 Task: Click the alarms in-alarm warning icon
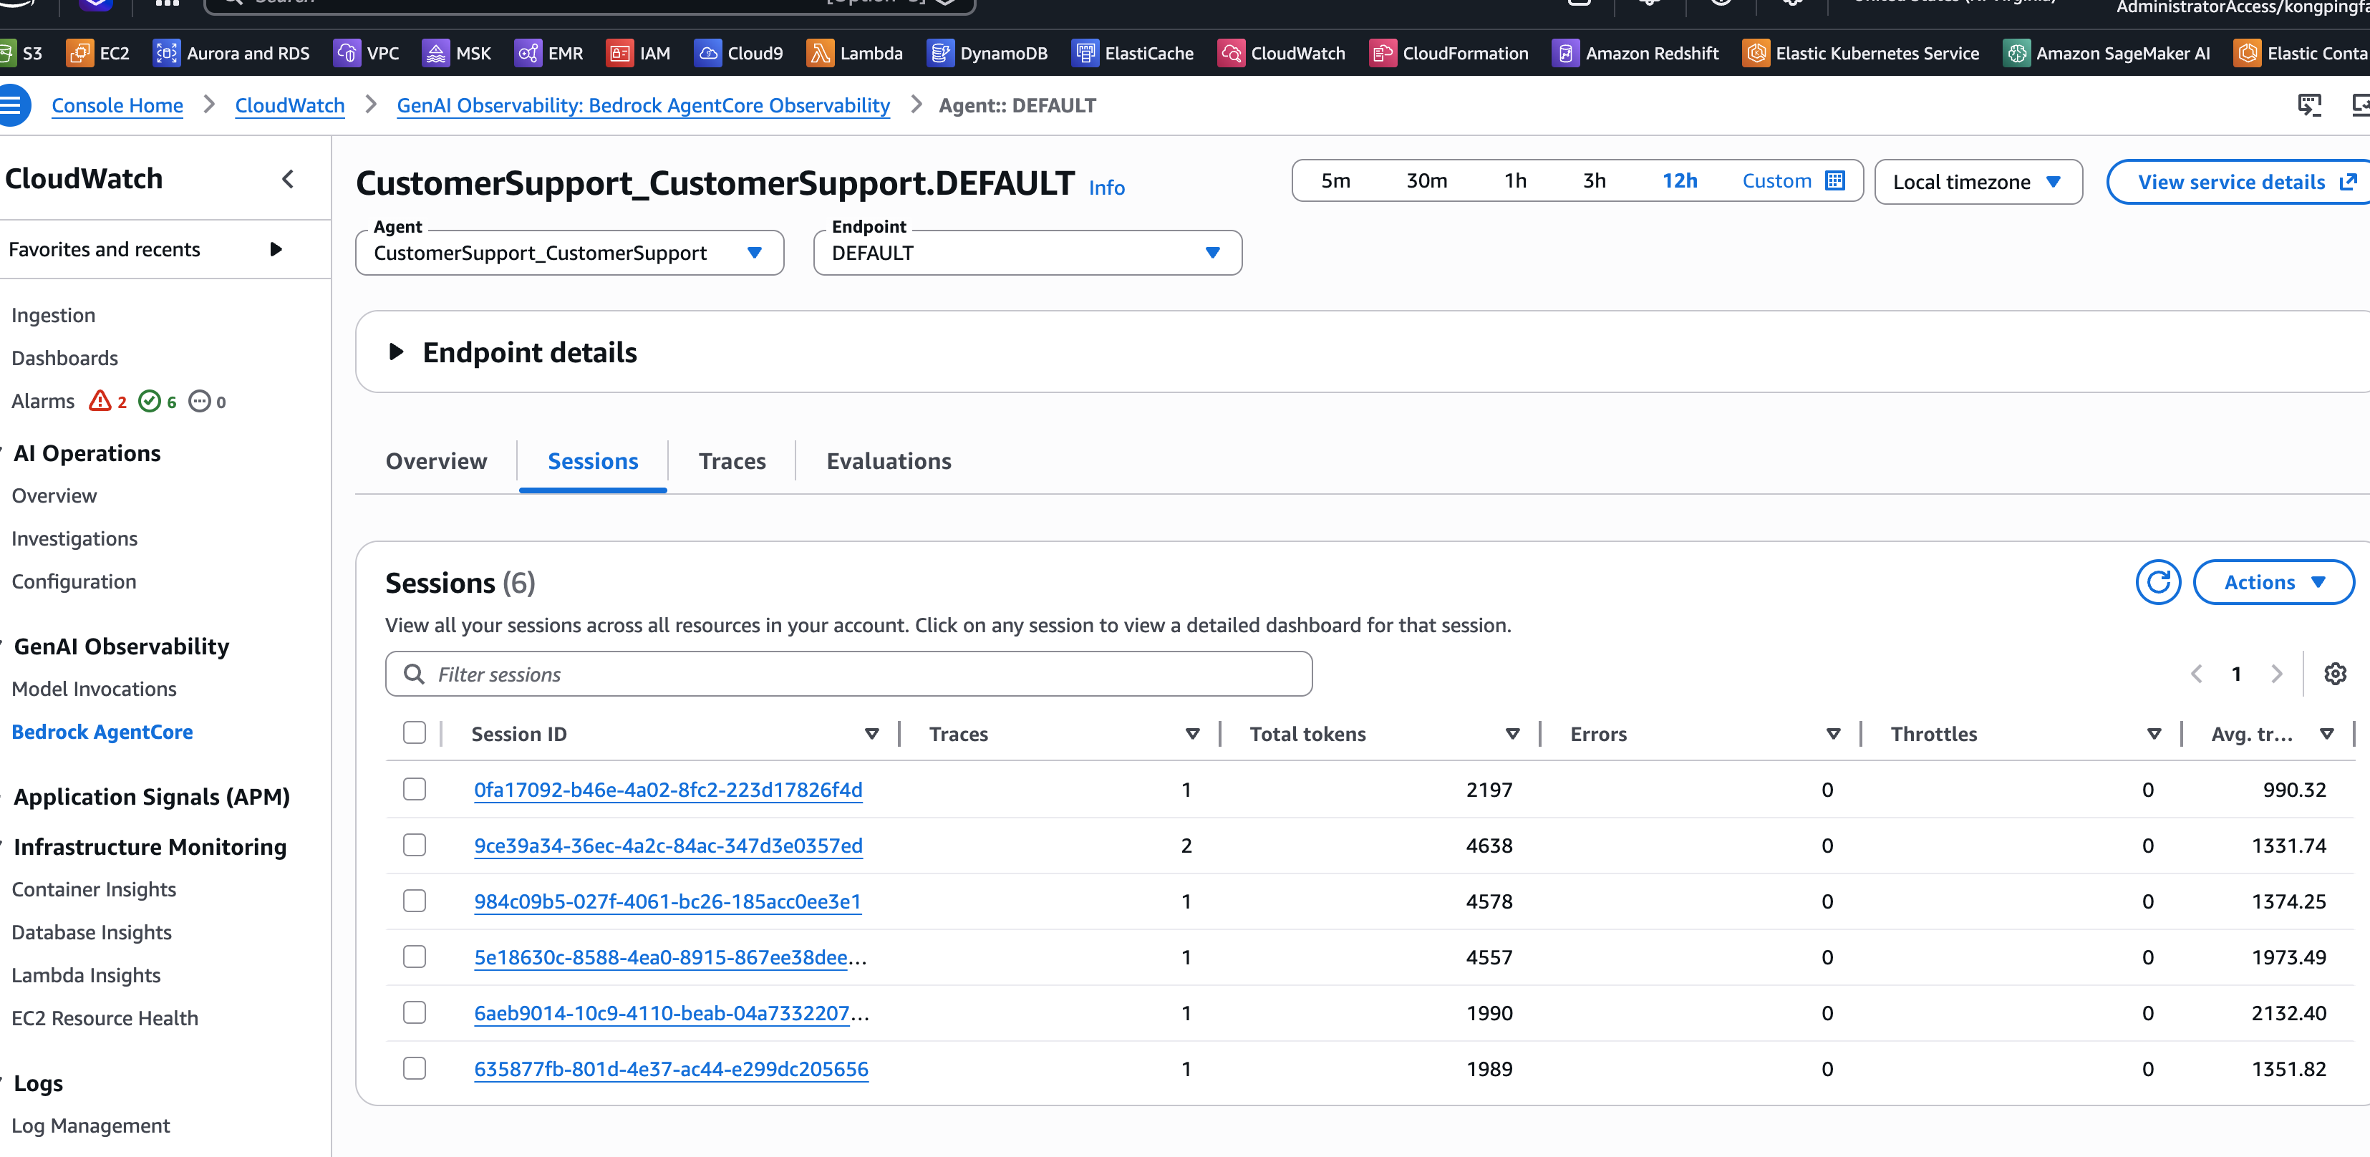100,401
